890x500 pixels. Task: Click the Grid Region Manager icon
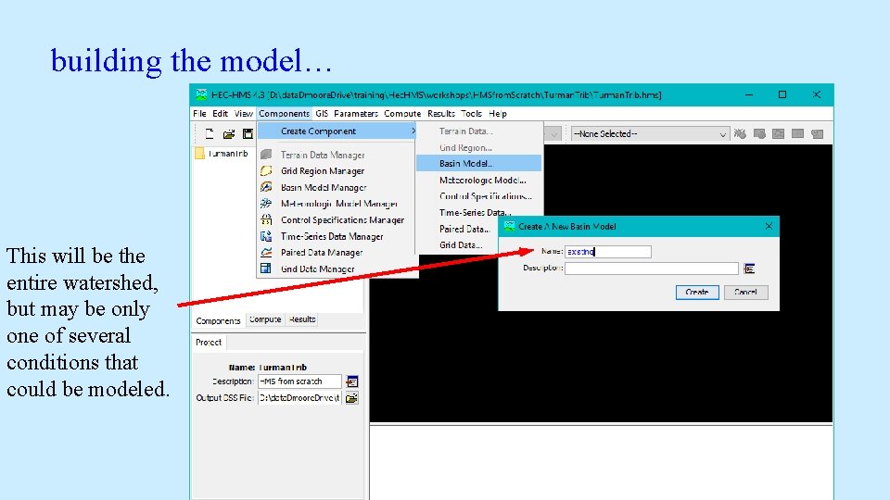[266, 171]
